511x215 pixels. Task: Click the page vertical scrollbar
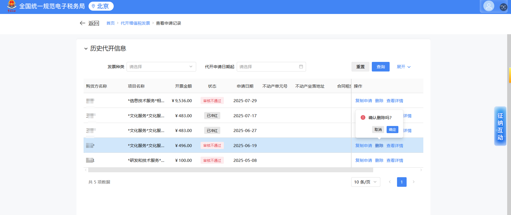(x=509, y=125)
